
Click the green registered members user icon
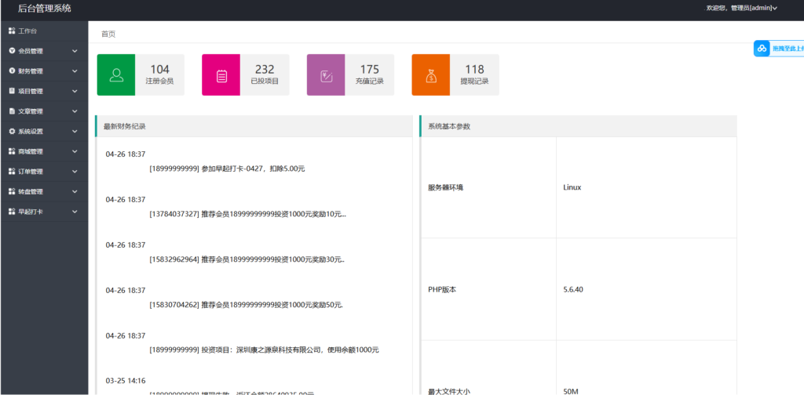pos(116,75)
